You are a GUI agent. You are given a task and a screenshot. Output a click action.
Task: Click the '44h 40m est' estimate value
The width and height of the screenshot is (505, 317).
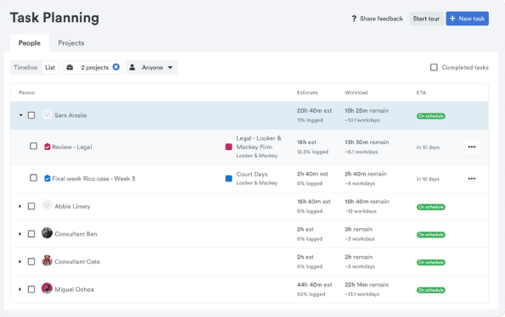click(x=314, y=285)
